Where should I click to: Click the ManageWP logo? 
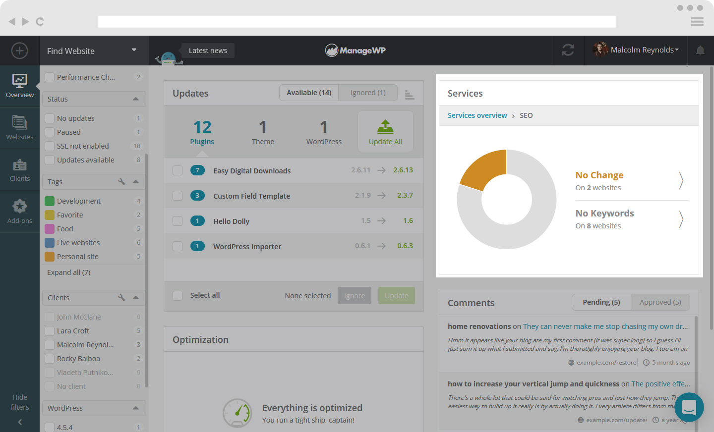coord(356,50)
